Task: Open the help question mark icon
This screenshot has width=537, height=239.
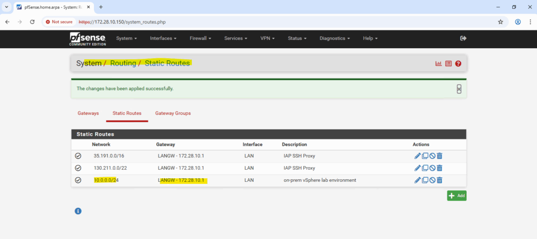Action: point(458,63)
